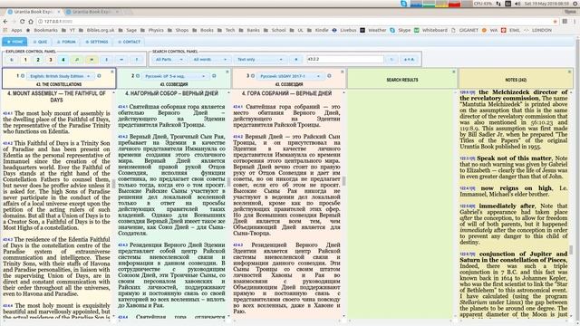Click the icon after the column 2 edition dropdown
580x326 pixels.
pos(214,76)
